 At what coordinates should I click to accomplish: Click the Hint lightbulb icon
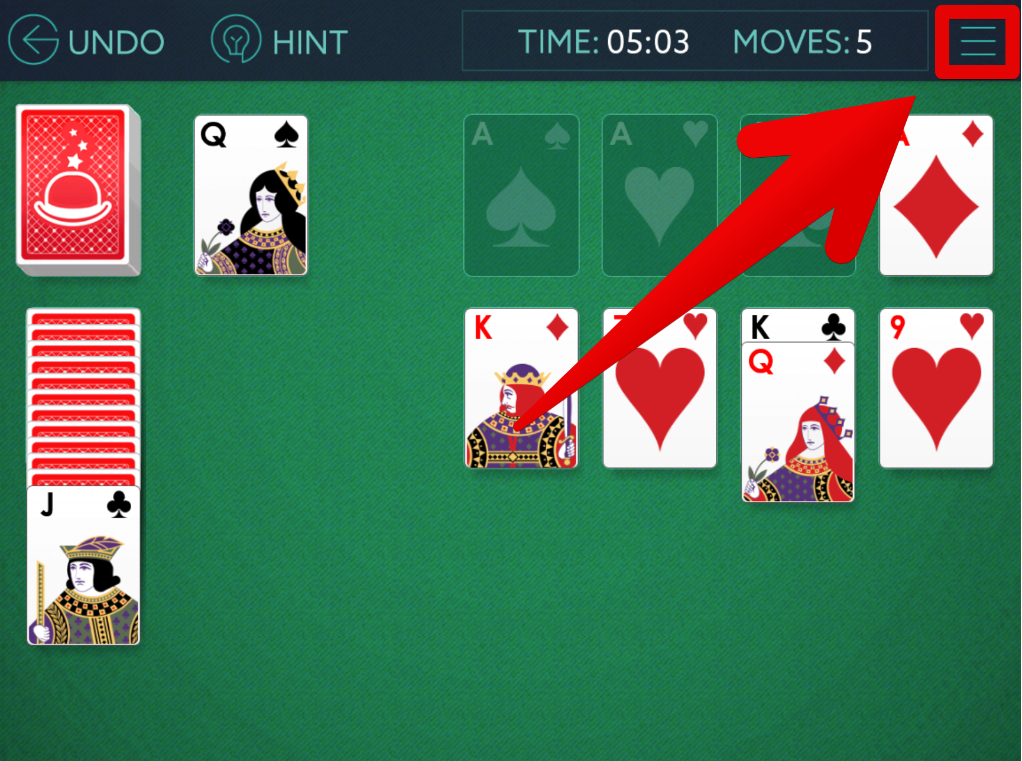pyautogui.click(x=236, y=40)
